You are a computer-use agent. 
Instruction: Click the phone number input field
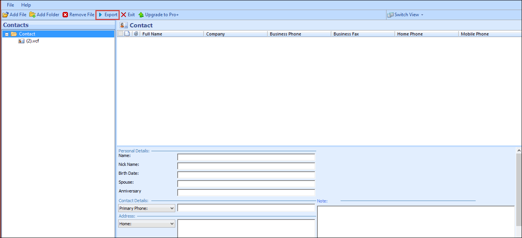pos(246,208)
